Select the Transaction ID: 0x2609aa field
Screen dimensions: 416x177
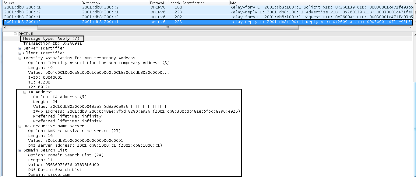(52, 43)
